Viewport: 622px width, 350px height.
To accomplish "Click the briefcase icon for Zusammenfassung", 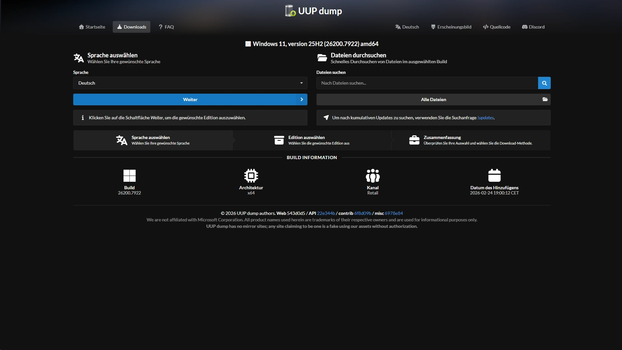I will tap(414, 140).
